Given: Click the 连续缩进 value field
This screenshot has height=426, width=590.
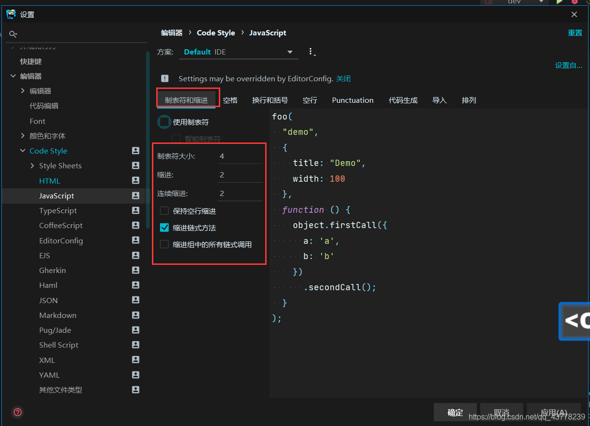Looking at the screenshot, I should 240,194.
